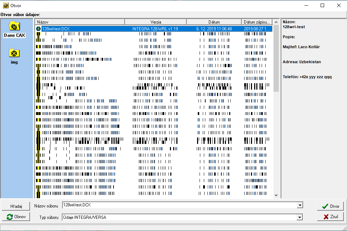Select the img folder icon
Image resolution: width=347 pixels, height=231 pixels.
(x=14, y=53)
